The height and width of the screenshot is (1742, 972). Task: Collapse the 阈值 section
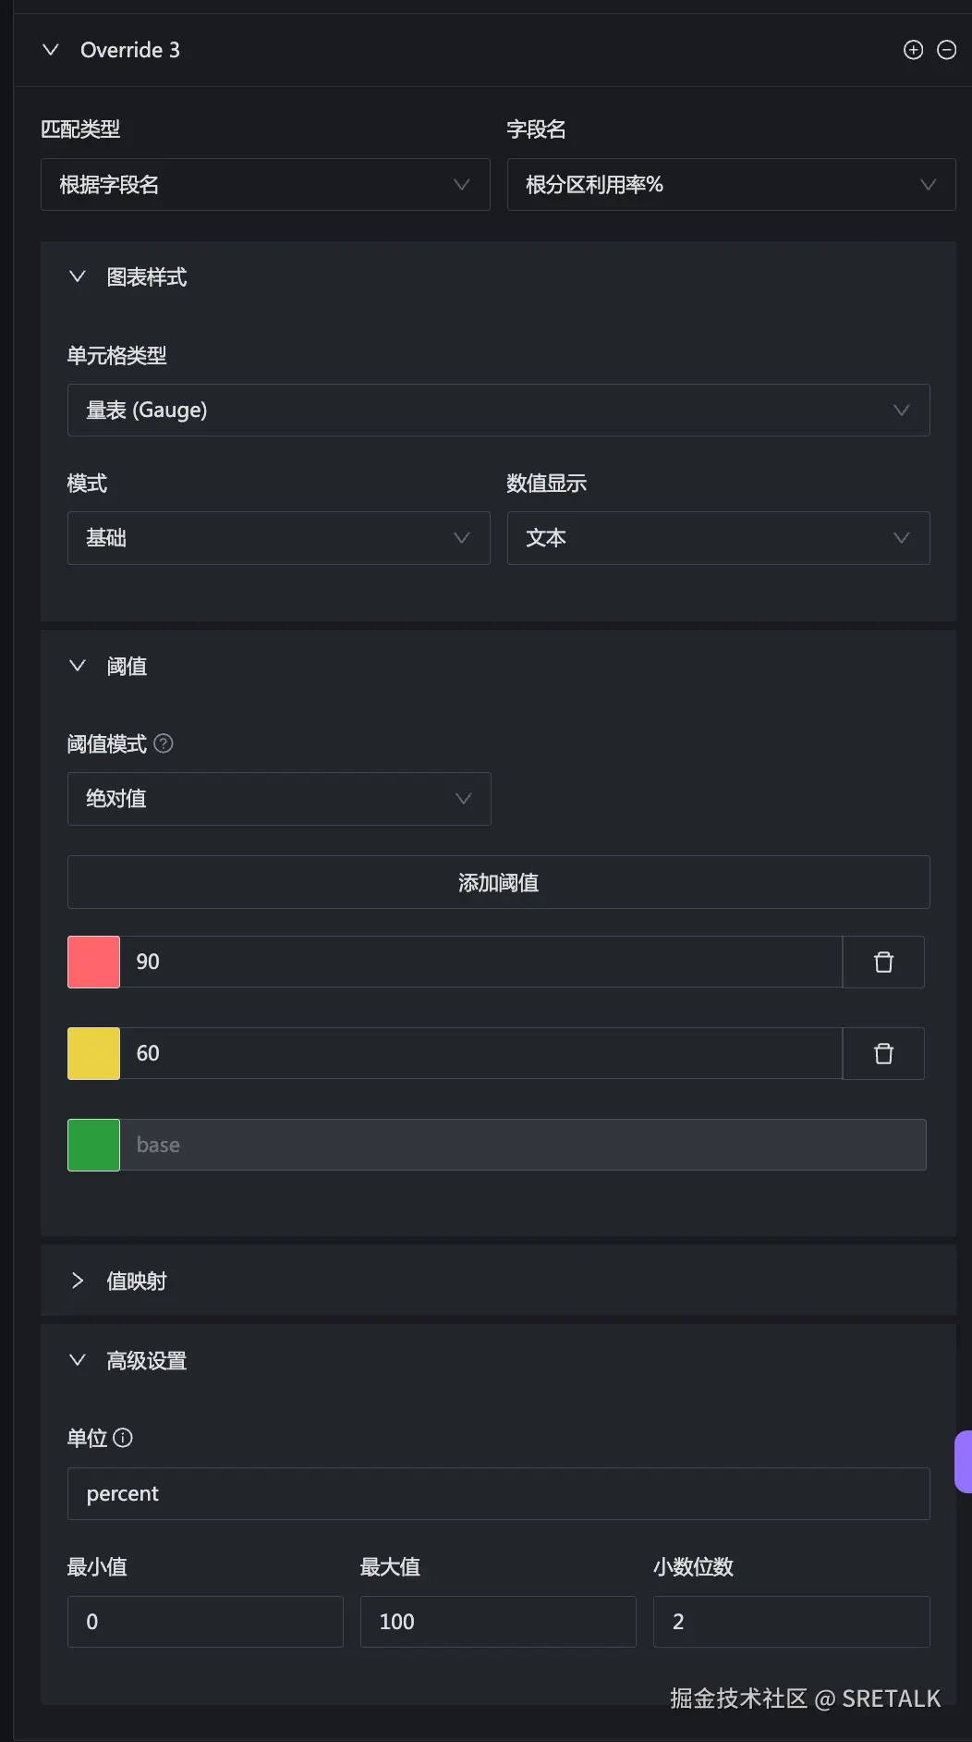tap(78, 666)
